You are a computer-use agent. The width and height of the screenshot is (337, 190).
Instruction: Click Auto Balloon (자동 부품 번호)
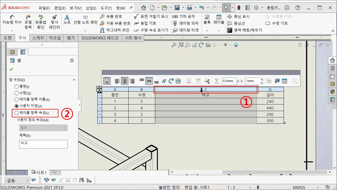point(115,23)
